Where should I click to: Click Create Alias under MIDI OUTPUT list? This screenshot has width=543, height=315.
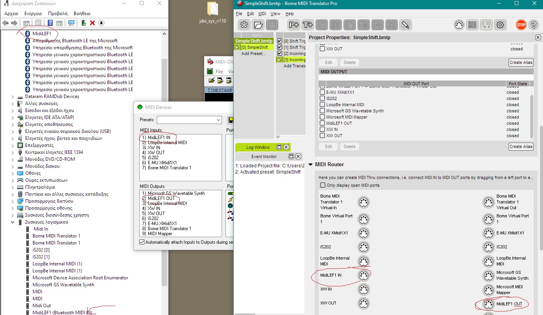(521, 146)
